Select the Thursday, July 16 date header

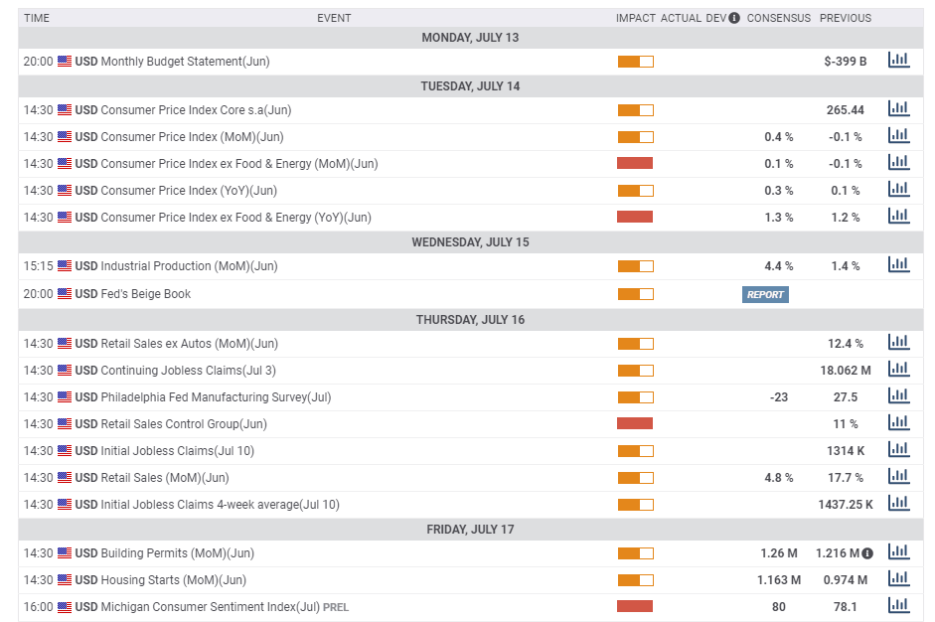[470, 320]
